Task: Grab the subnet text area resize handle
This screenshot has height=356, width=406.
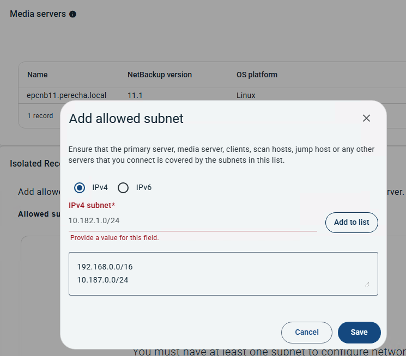Action: [x=366, y=284]
